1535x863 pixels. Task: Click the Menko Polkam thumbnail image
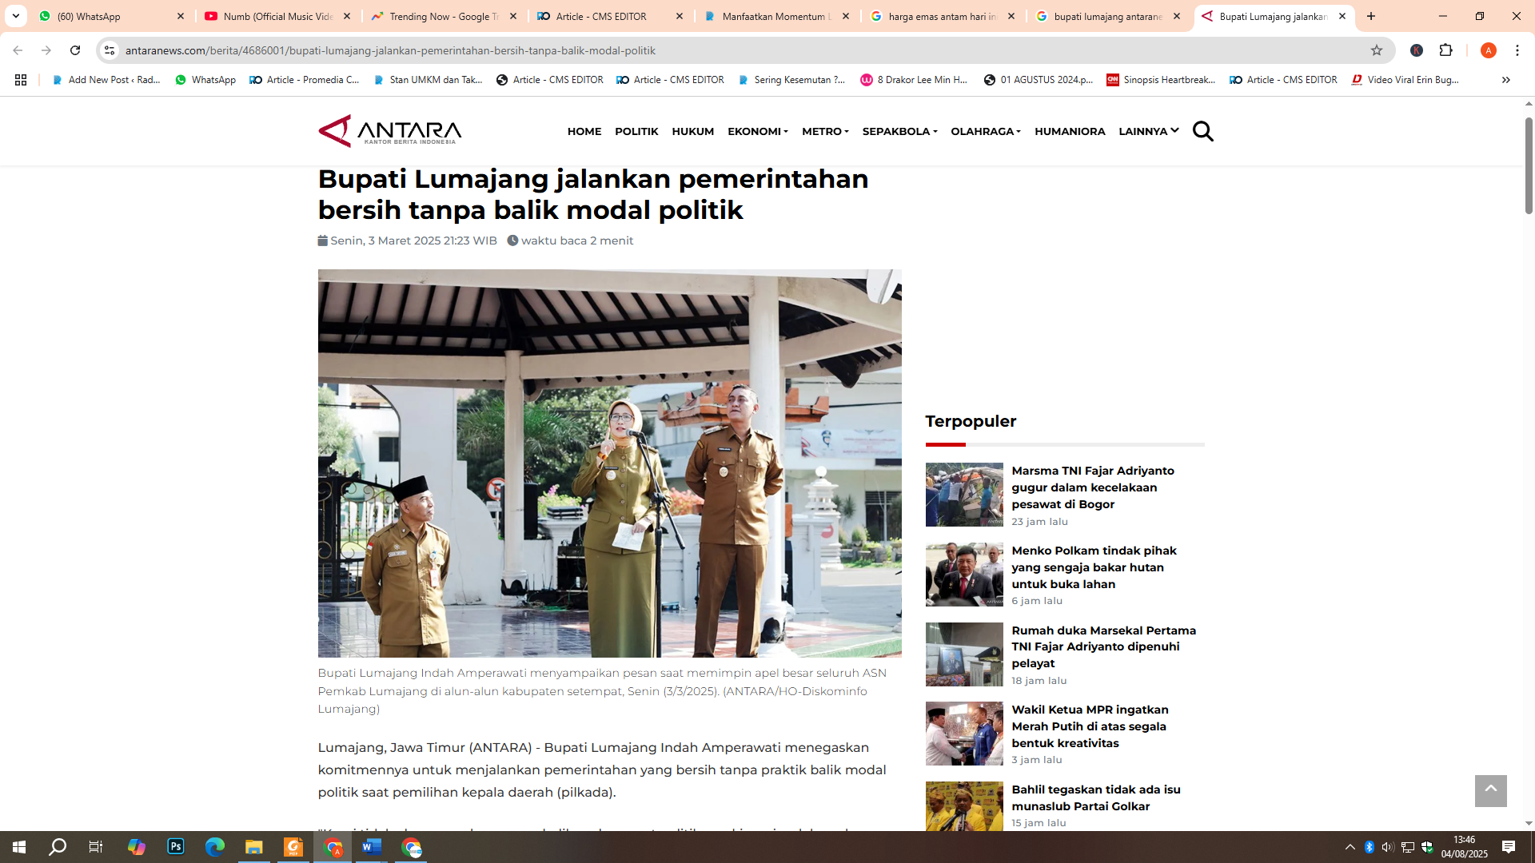click(x=964, y=575)
